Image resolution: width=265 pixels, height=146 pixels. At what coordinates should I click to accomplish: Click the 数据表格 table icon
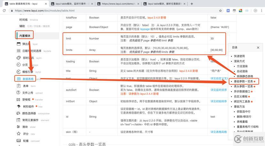tap(19, 79)
